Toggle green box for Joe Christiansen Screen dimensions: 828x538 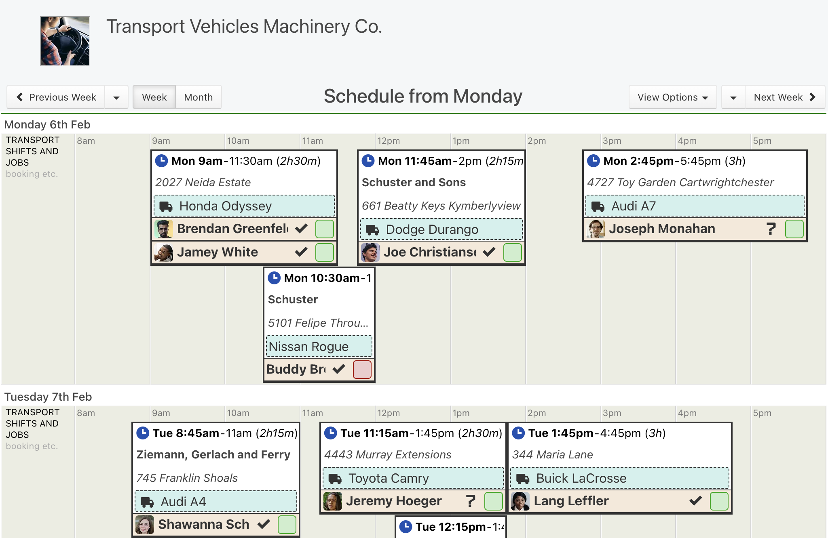pyautogui.click(x=513, y=252)
